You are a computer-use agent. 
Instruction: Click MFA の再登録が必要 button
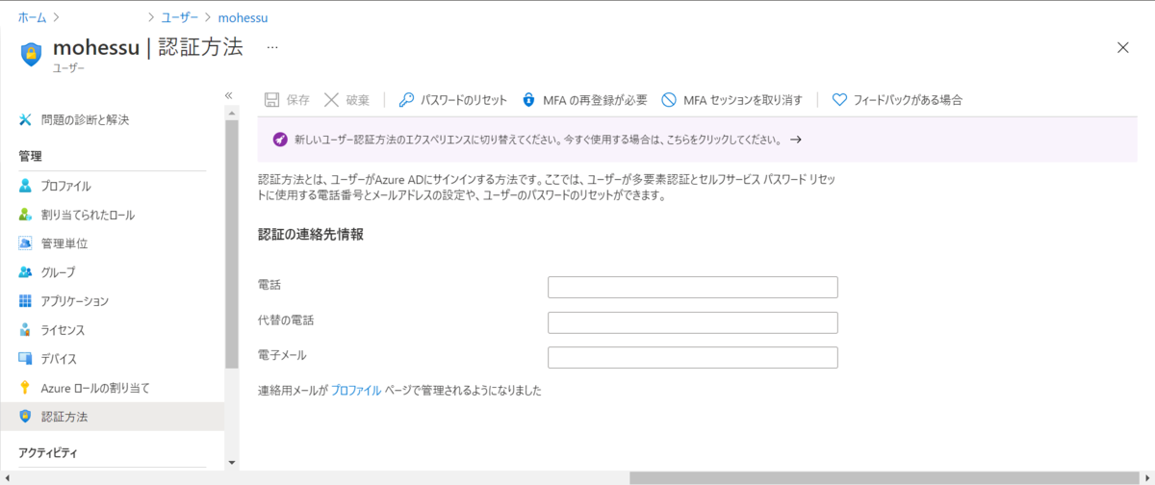tap(584, 99)
